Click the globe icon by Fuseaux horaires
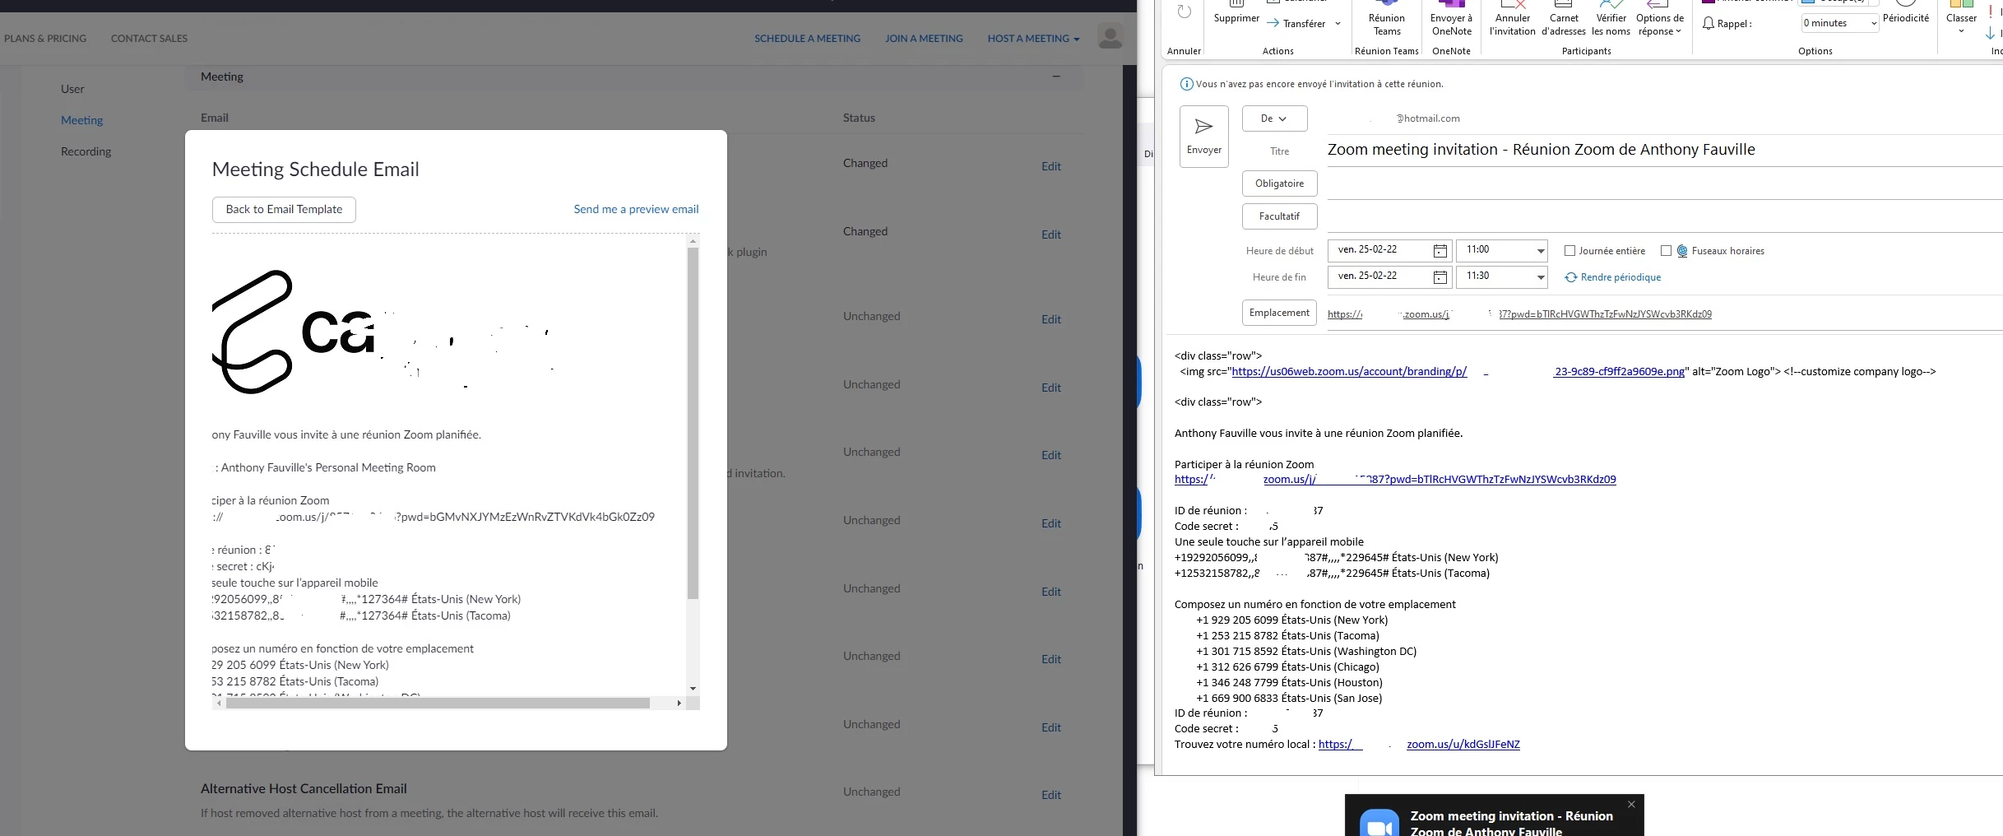The height and width of the screenshot is (836, 2003). 1682,251
